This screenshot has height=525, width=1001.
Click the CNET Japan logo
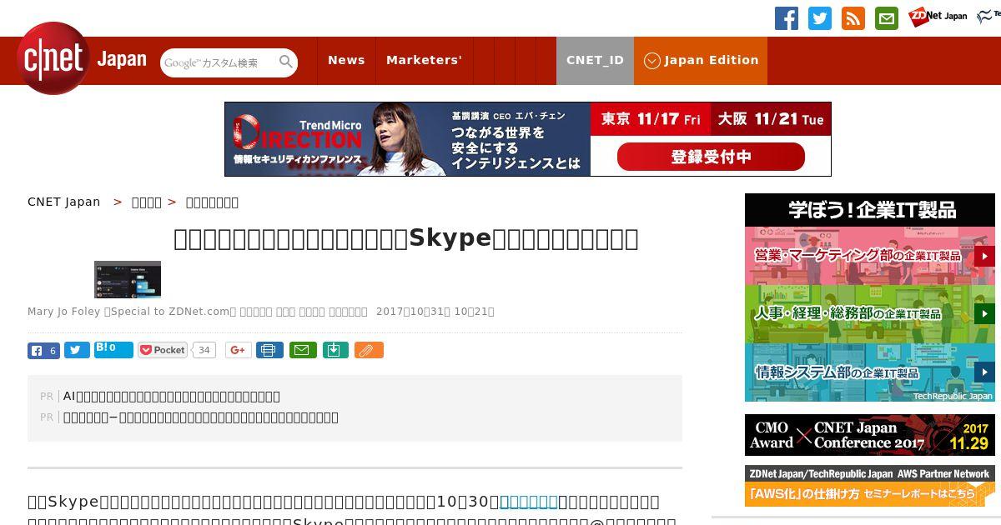pyautogui.click(x=82, y=59)
